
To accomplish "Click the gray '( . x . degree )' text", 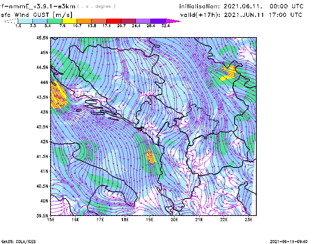I will point(96,6).
